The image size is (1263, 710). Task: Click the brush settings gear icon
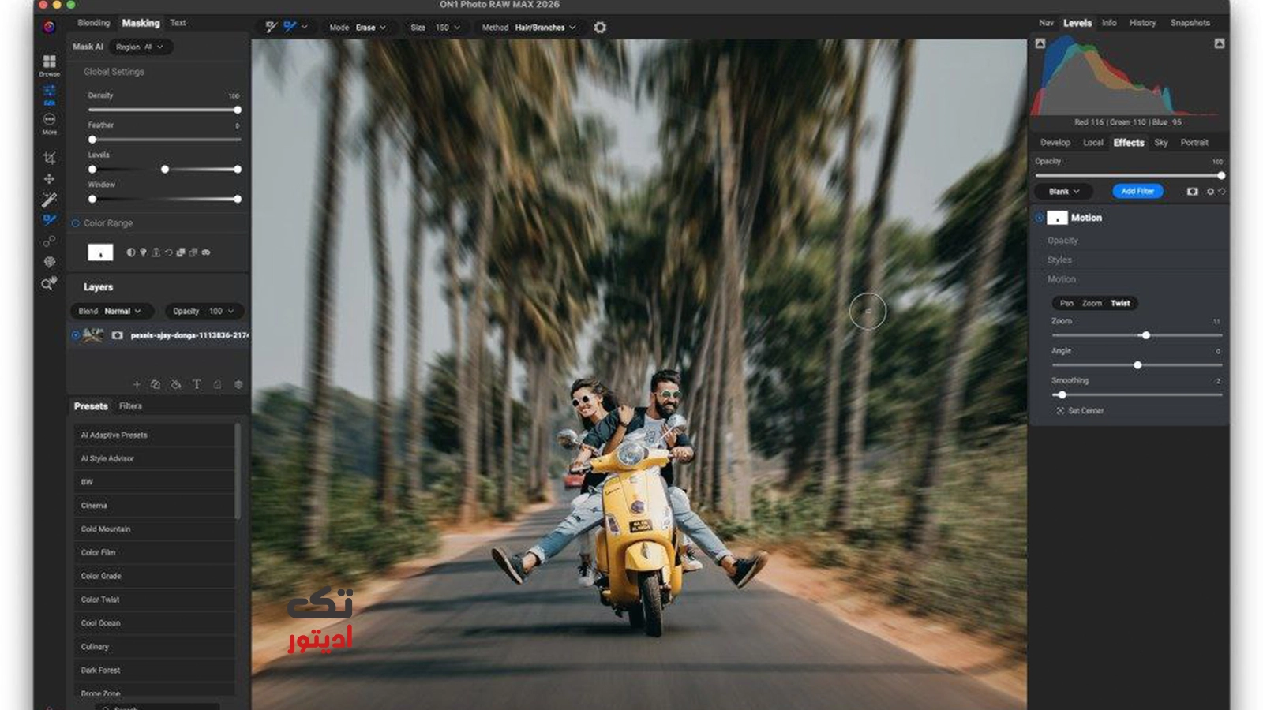(x=600, y=28)
